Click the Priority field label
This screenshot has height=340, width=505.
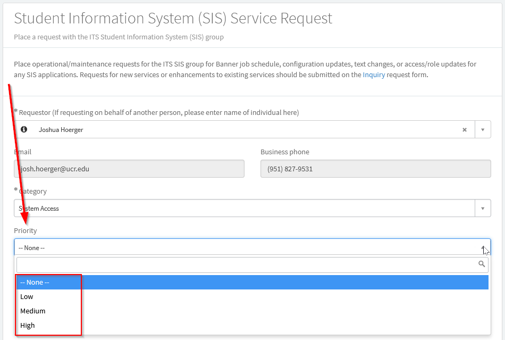click(x=26, y=231)
